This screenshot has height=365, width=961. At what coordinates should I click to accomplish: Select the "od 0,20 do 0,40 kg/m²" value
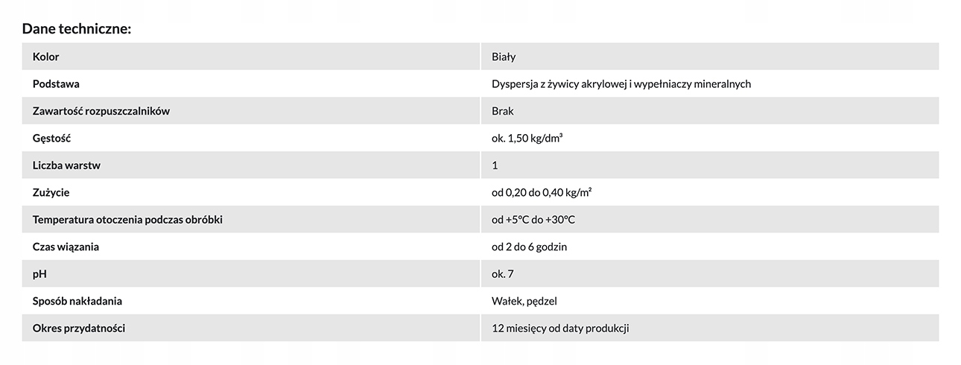tap(542, 193)
